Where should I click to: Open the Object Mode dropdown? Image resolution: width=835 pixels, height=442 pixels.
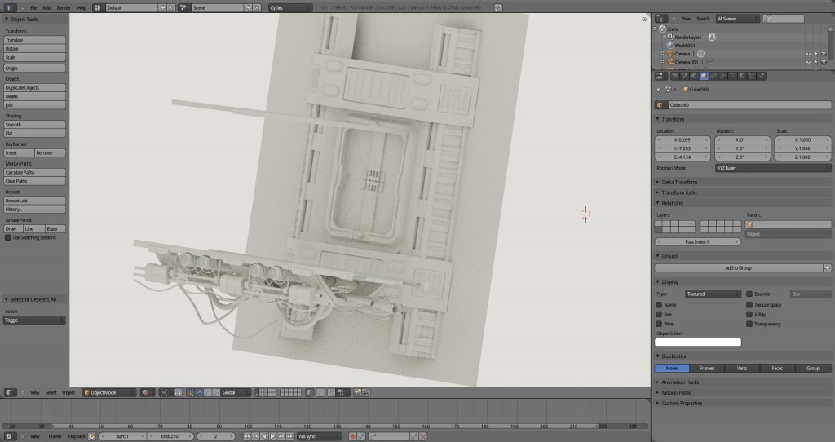click(108, 392)
